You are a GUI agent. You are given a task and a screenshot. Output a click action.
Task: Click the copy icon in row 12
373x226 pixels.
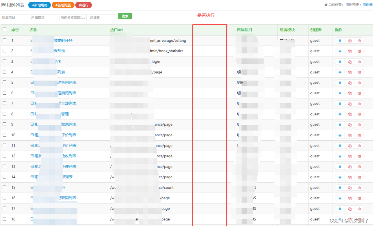pyautogui.click(x=350, y=156)
